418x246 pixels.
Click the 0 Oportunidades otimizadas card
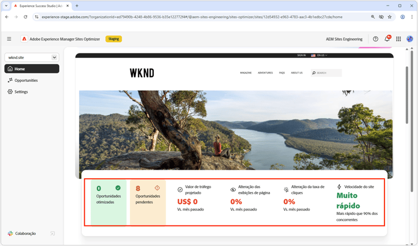[x=109, y=203]
